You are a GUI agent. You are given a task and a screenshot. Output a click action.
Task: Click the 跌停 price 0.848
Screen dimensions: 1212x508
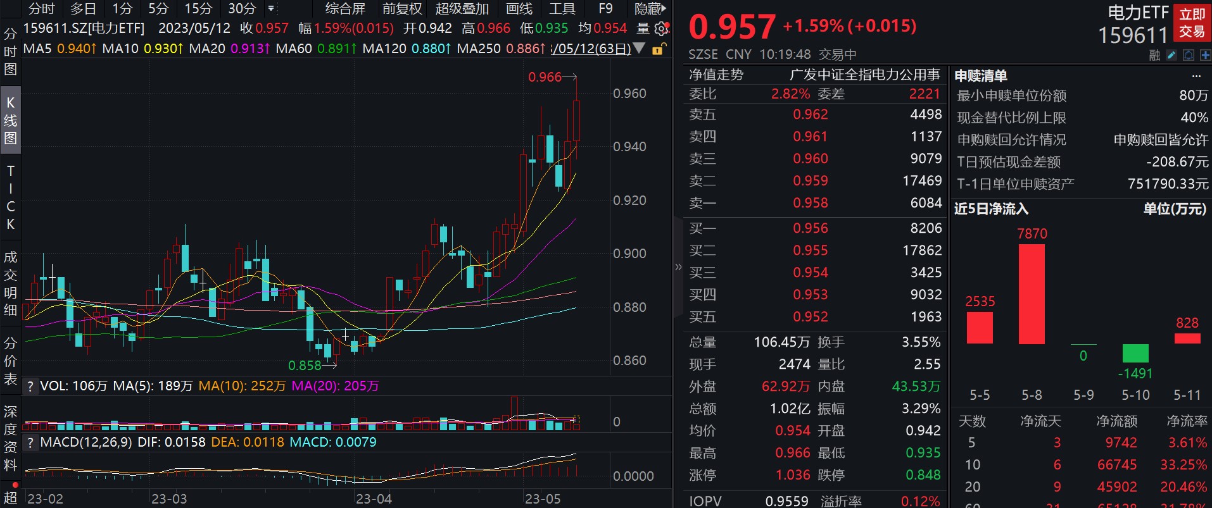point(923,475)
